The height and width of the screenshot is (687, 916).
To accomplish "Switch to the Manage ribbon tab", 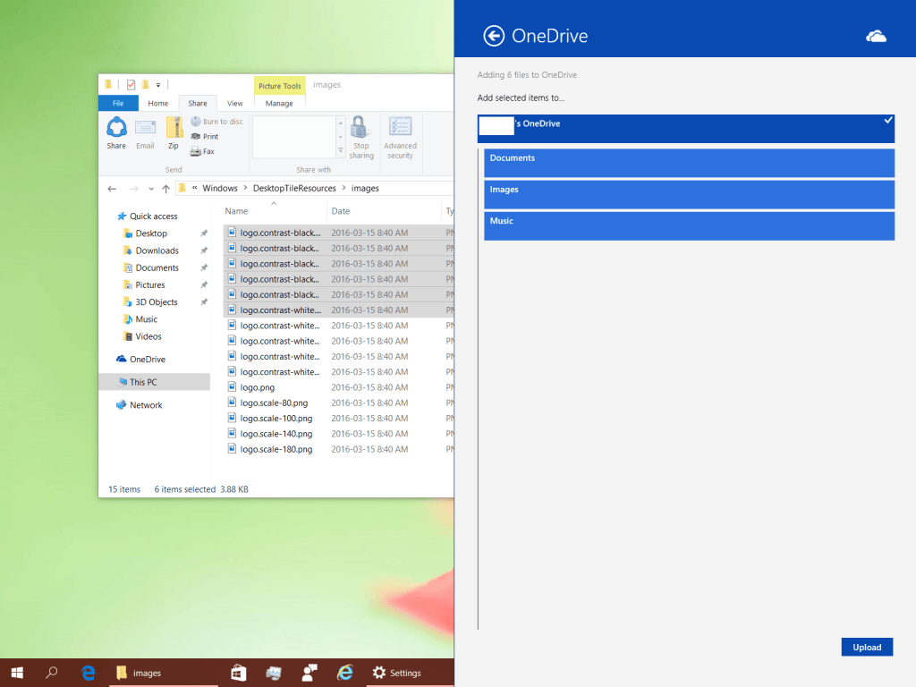I will [x=279, y=104].
